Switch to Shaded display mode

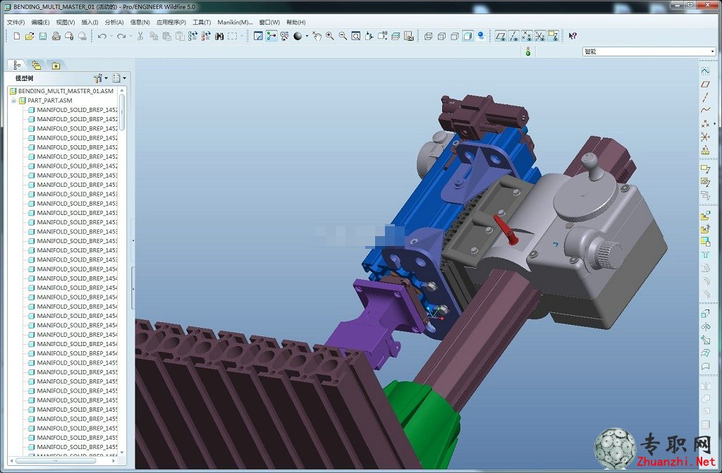[468, 36]
